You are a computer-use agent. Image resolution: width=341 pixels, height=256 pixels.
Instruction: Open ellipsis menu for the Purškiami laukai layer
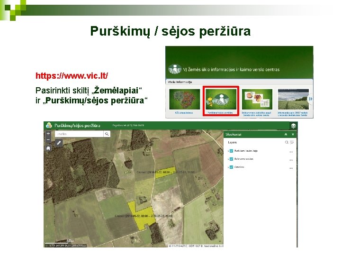tap(291, 152)
